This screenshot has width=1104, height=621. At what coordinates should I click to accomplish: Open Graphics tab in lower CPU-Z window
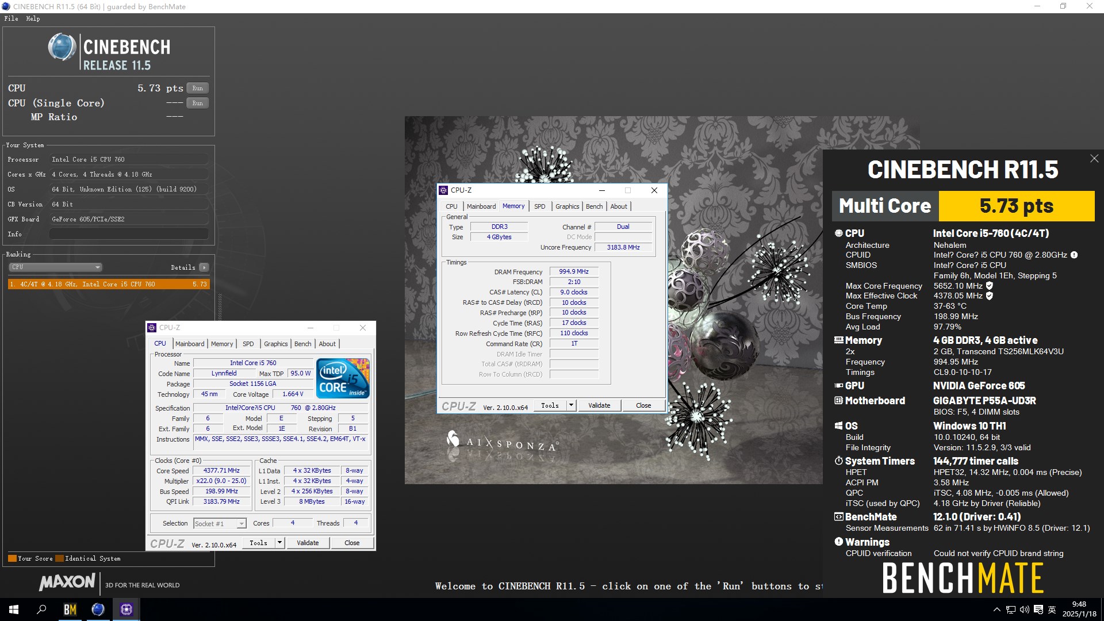pos(276,344)
